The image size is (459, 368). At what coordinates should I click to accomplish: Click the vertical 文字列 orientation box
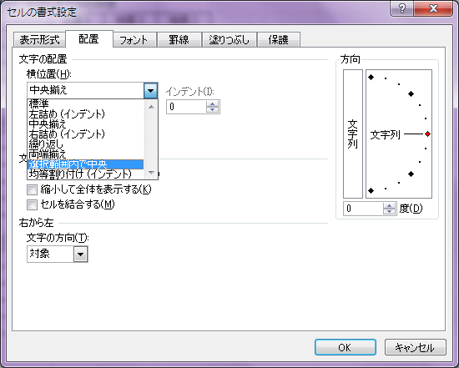tap(353, 134)
